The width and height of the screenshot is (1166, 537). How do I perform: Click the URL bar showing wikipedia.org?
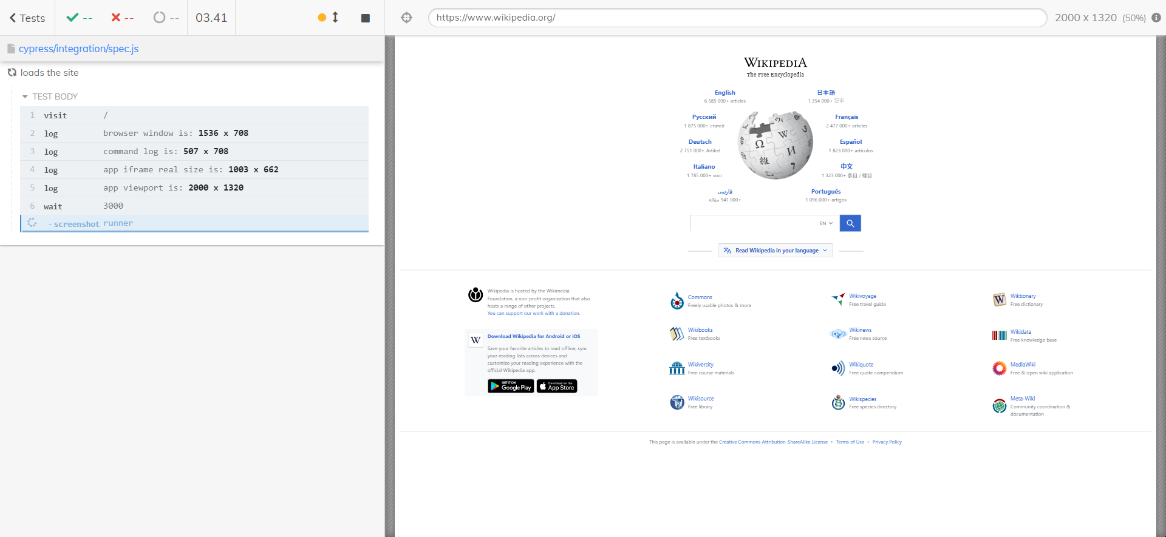tap(737, 18)
